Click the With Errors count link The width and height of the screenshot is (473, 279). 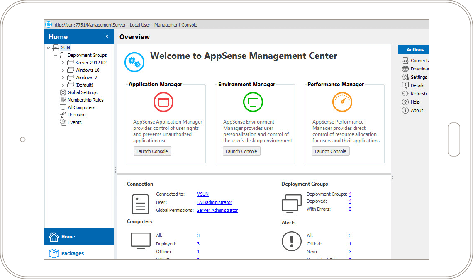pos(350,209)
